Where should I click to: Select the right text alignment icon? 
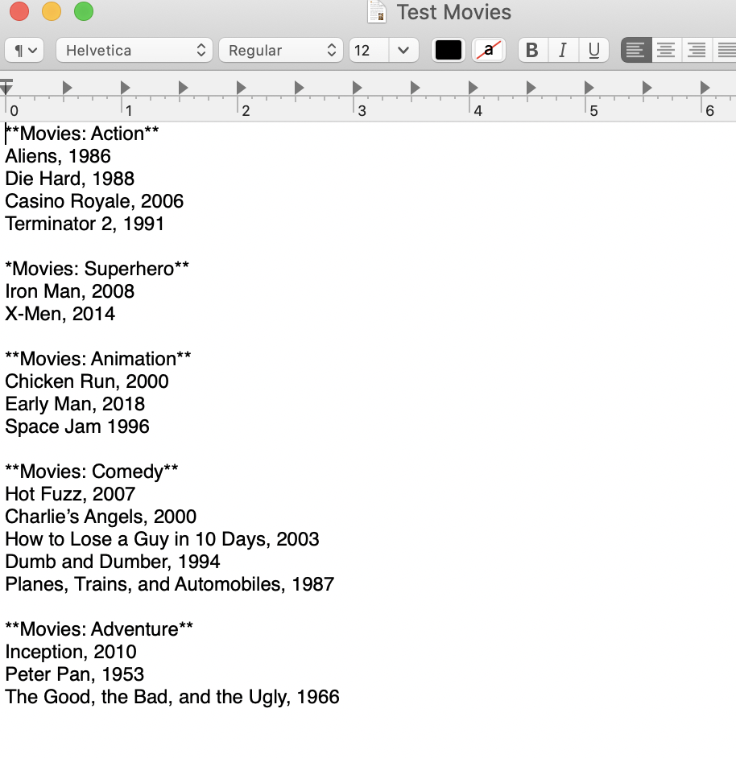point(696,49)
